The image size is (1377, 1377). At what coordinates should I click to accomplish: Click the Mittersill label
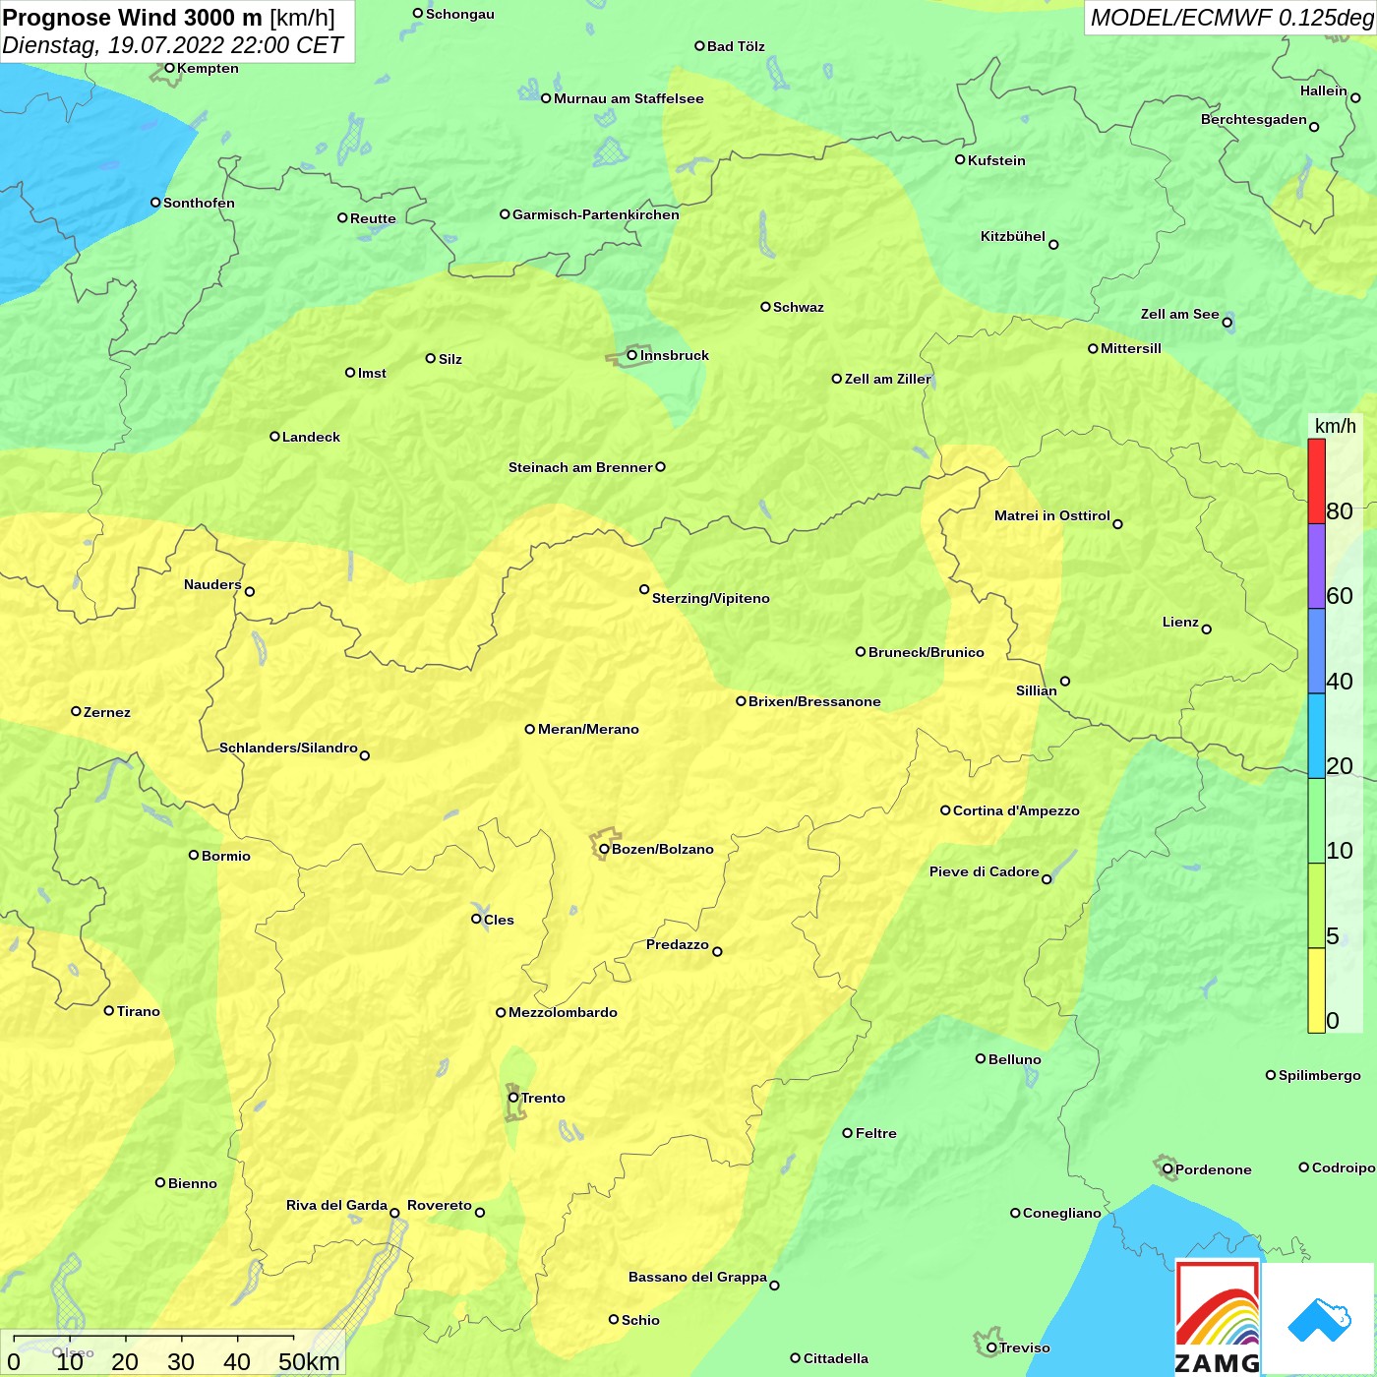[x=1131, y=348]
